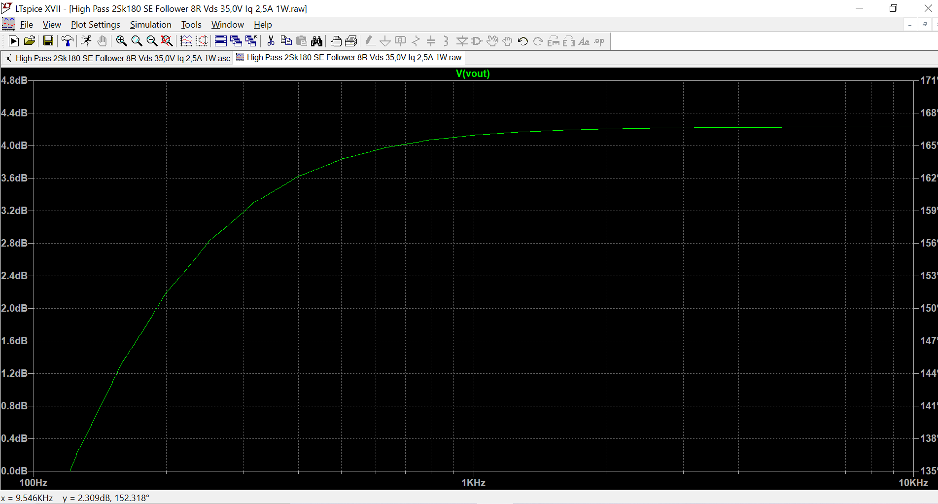This screenshot has width=938, height=504.
Task: Zoom full extents with crossed magnifier
Action: 167,41
